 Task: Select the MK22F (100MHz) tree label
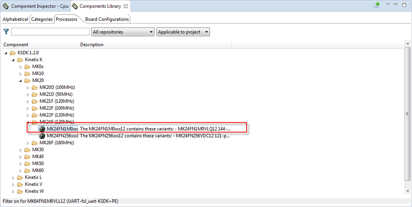coord(57,108)
